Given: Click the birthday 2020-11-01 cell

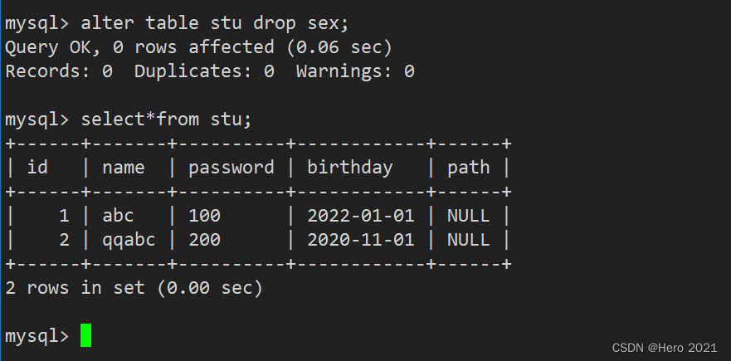Looking at the screenshot, I should point(360,240).
